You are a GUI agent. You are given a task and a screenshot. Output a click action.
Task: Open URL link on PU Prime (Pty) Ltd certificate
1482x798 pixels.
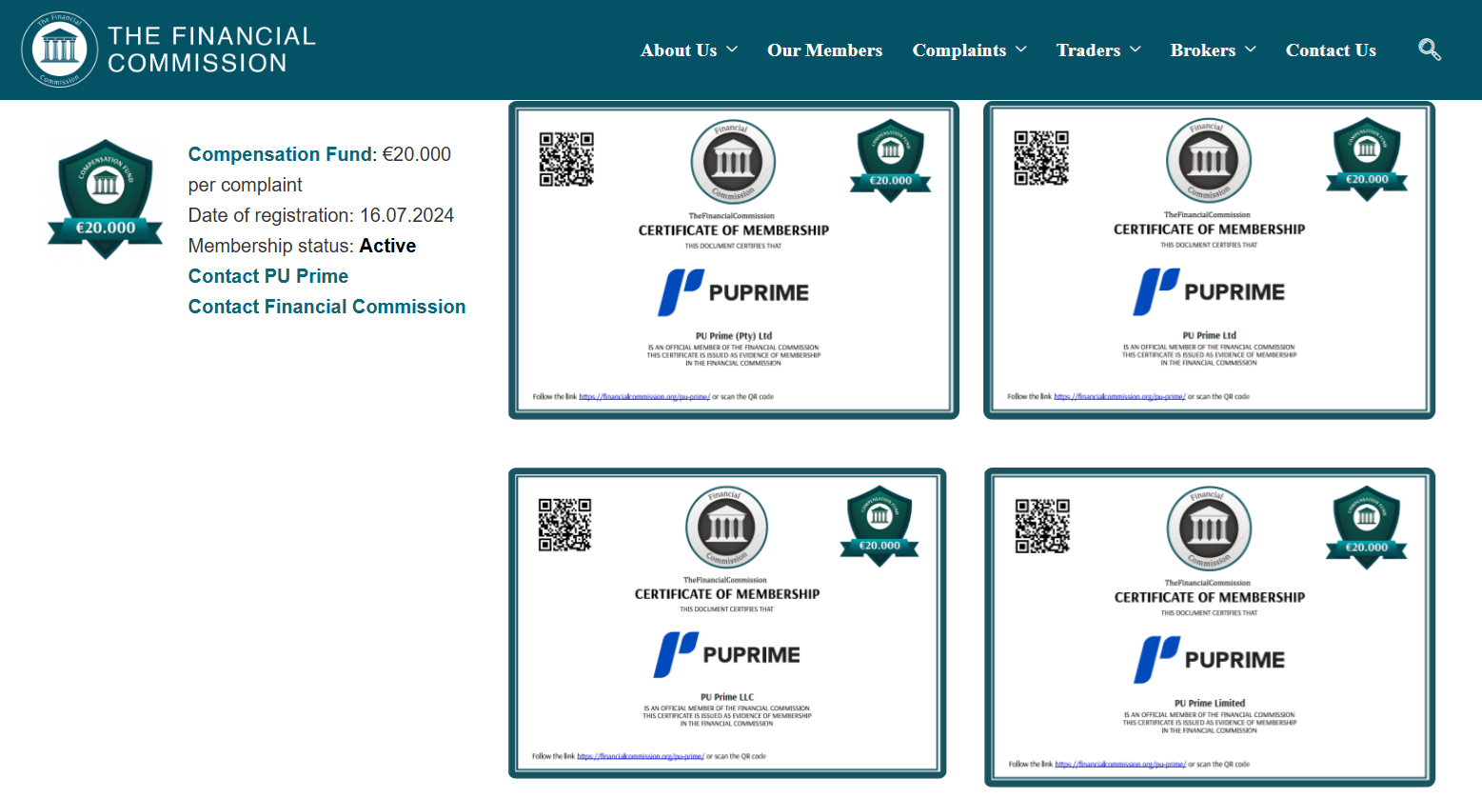coord(644,397)
